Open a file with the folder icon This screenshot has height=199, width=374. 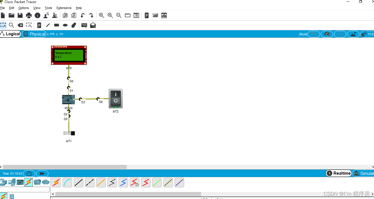pyautogui.click(x=11, y=15)
